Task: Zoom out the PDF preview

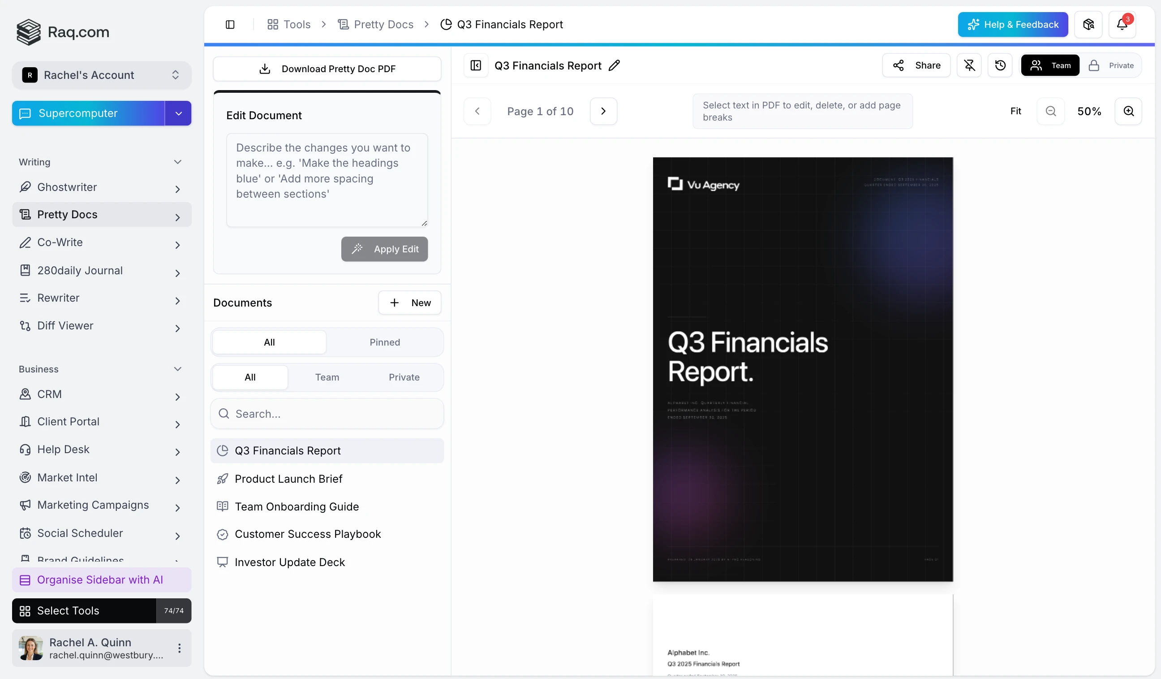Action: (x=1050, y=111)
